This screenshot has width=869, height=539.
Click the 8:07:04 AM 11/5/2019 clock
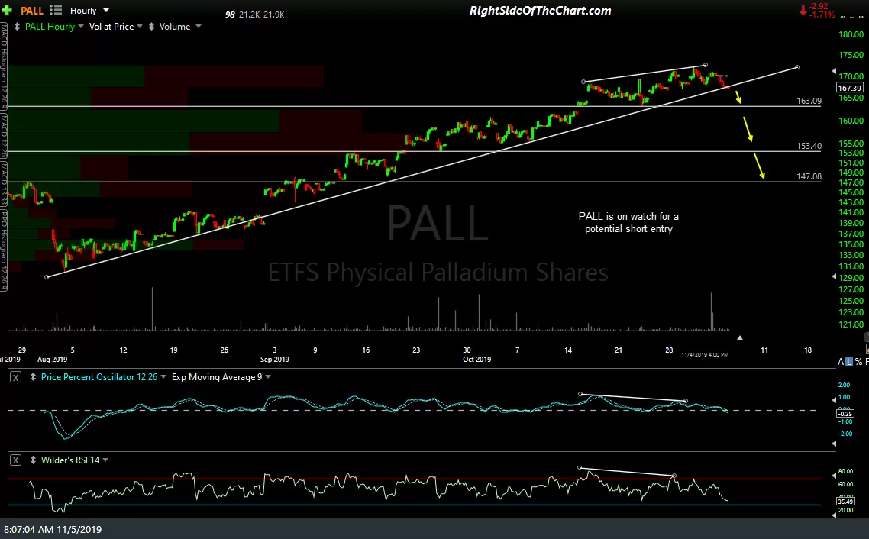coord(53,529)
